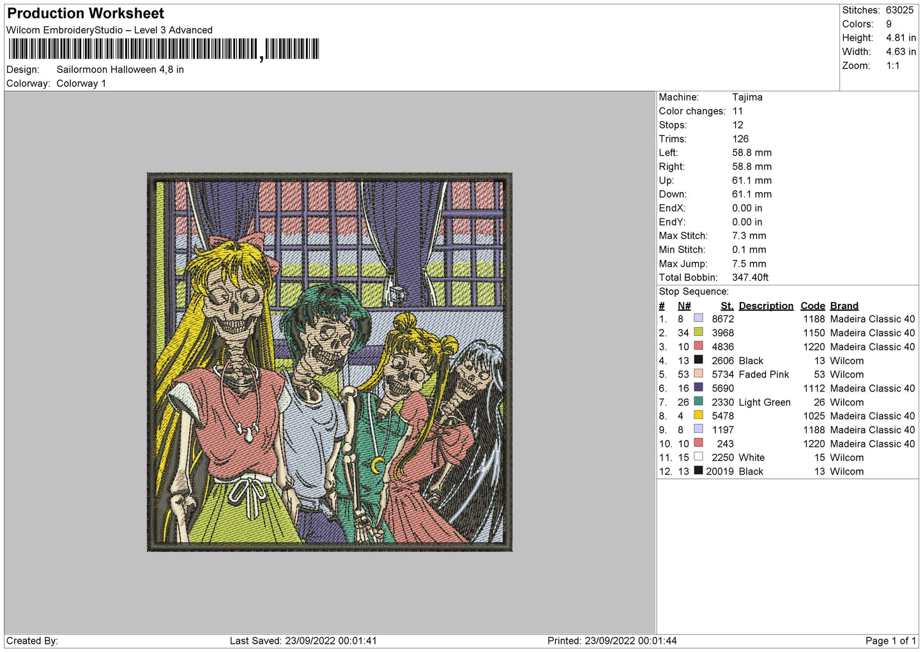Click the light lavender swatch in row 1
The image size is (923, 652).
pyautogui.click(x=698, y=318)
